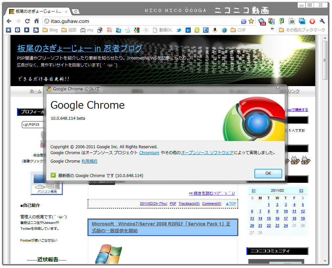Open the 動画DL bookmark

163,30
